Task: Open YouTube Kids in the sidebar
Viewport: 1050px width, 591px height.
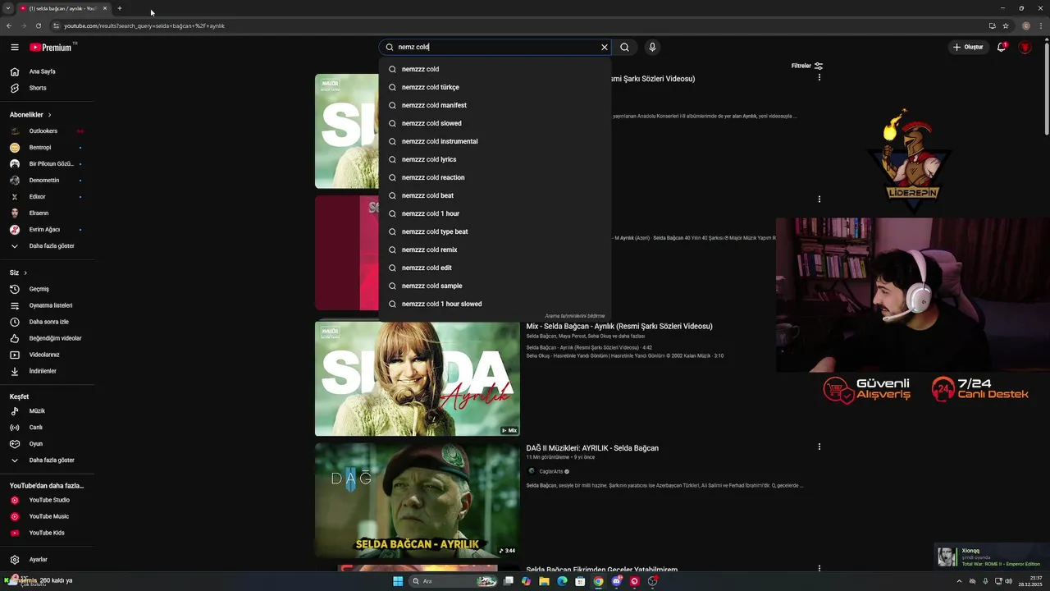Action: 47,533
